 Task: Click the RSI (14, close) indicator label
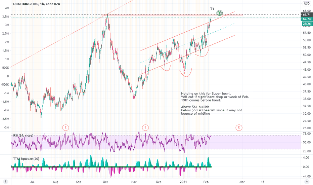point(23,136)
